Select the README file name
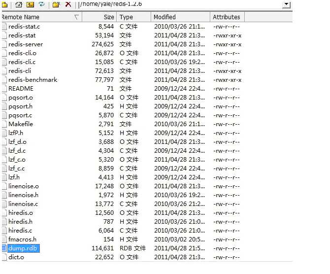 21,89
